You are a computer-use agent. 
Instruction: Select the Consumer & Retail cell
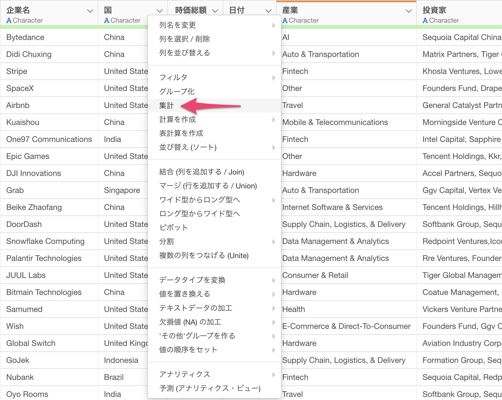[348, 275]
